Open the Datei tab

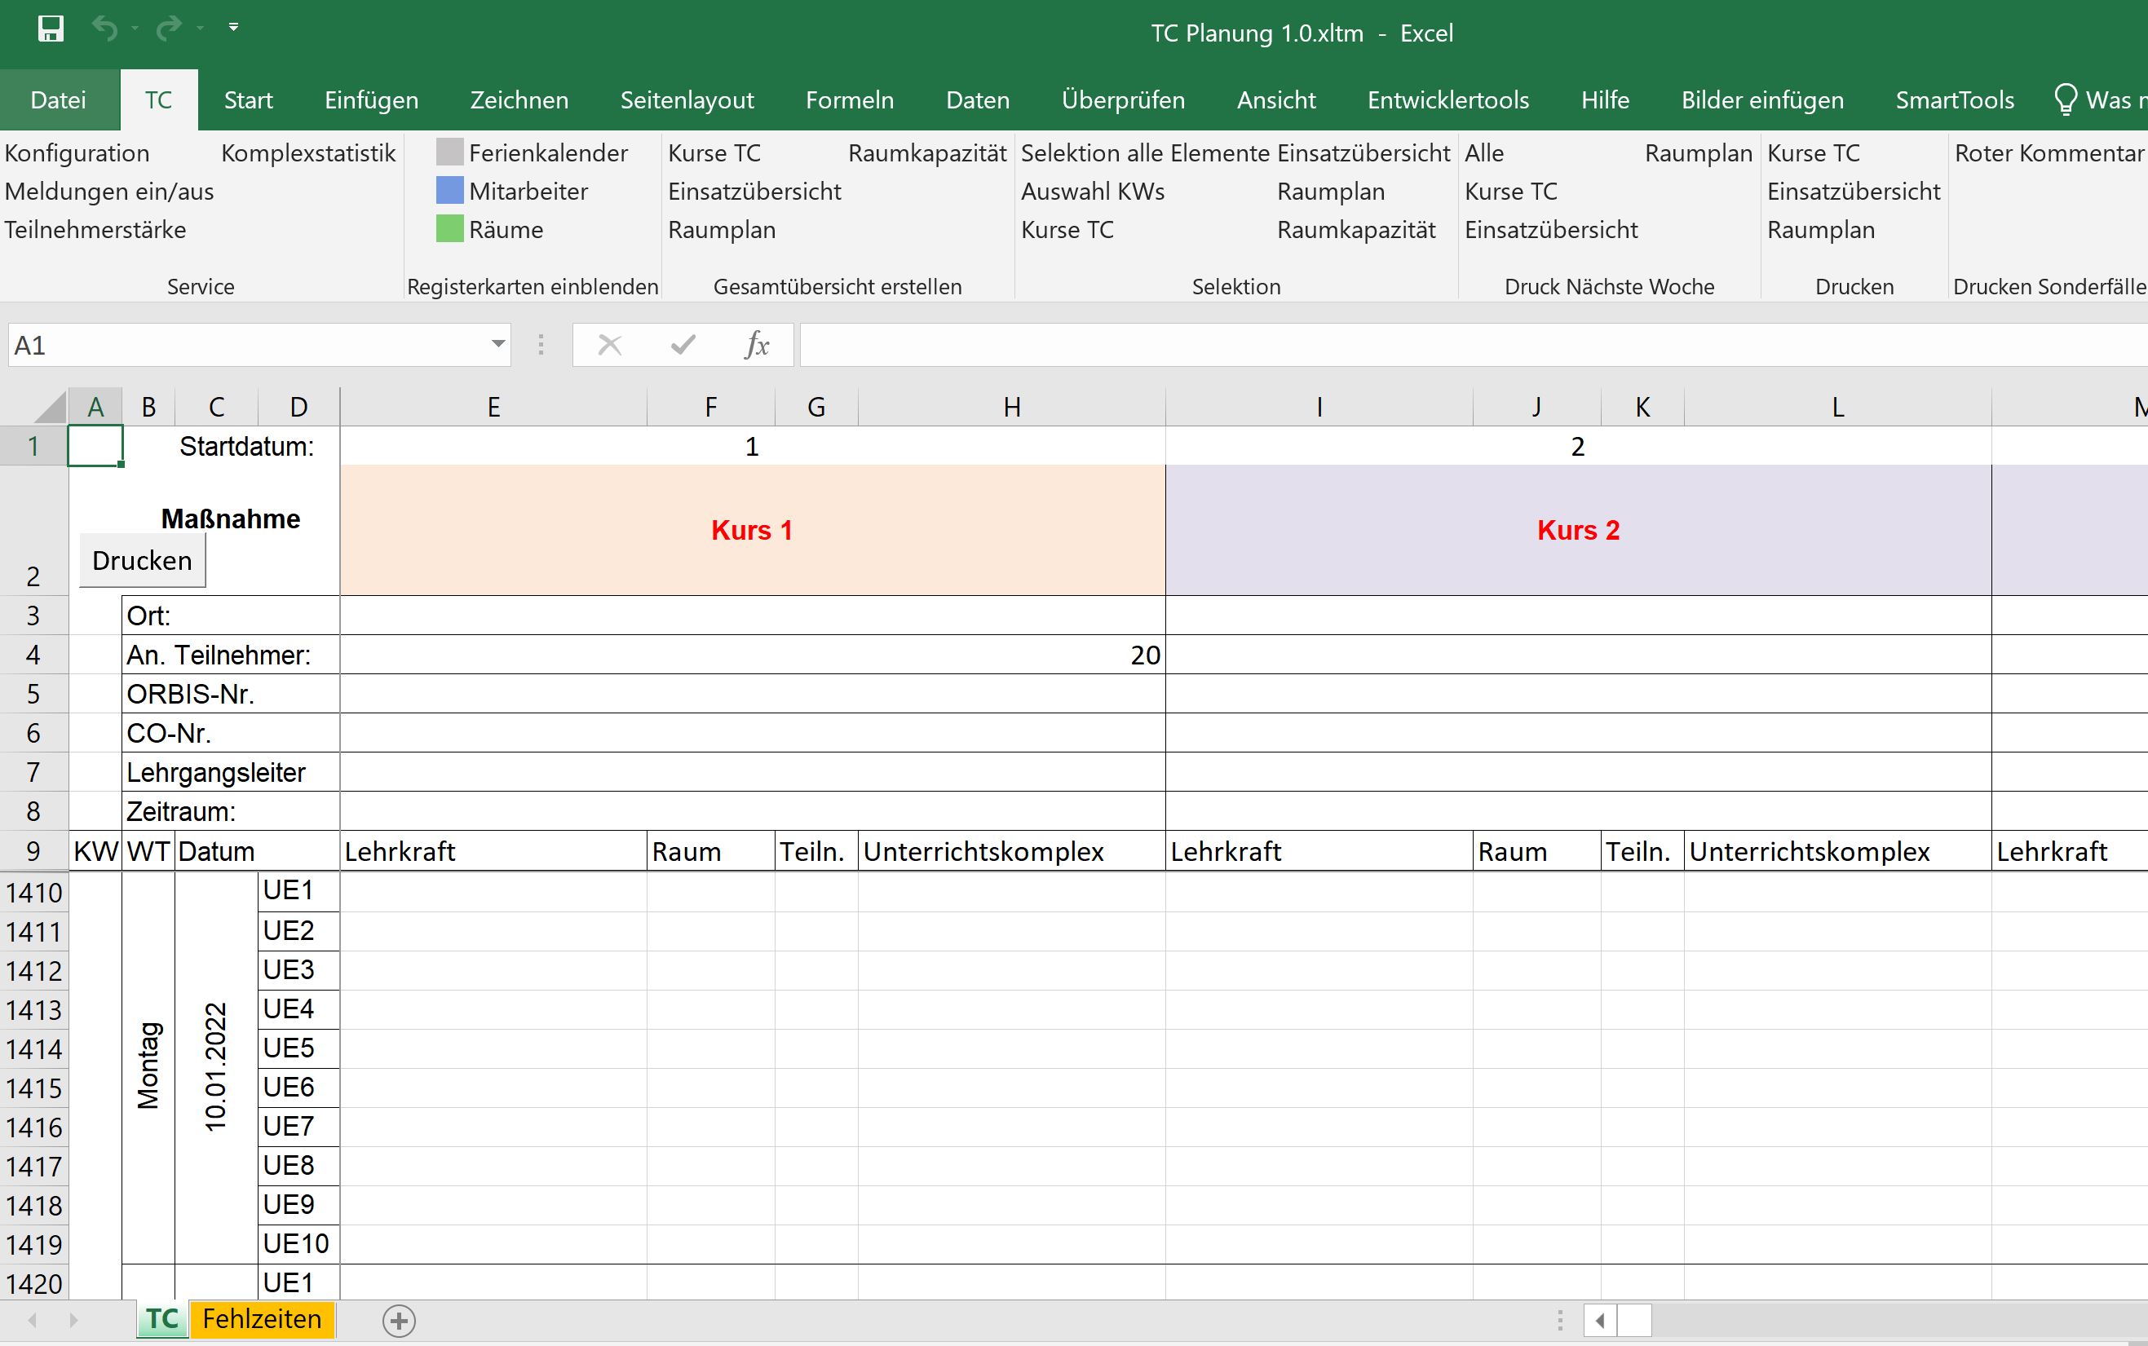point(59,99)
